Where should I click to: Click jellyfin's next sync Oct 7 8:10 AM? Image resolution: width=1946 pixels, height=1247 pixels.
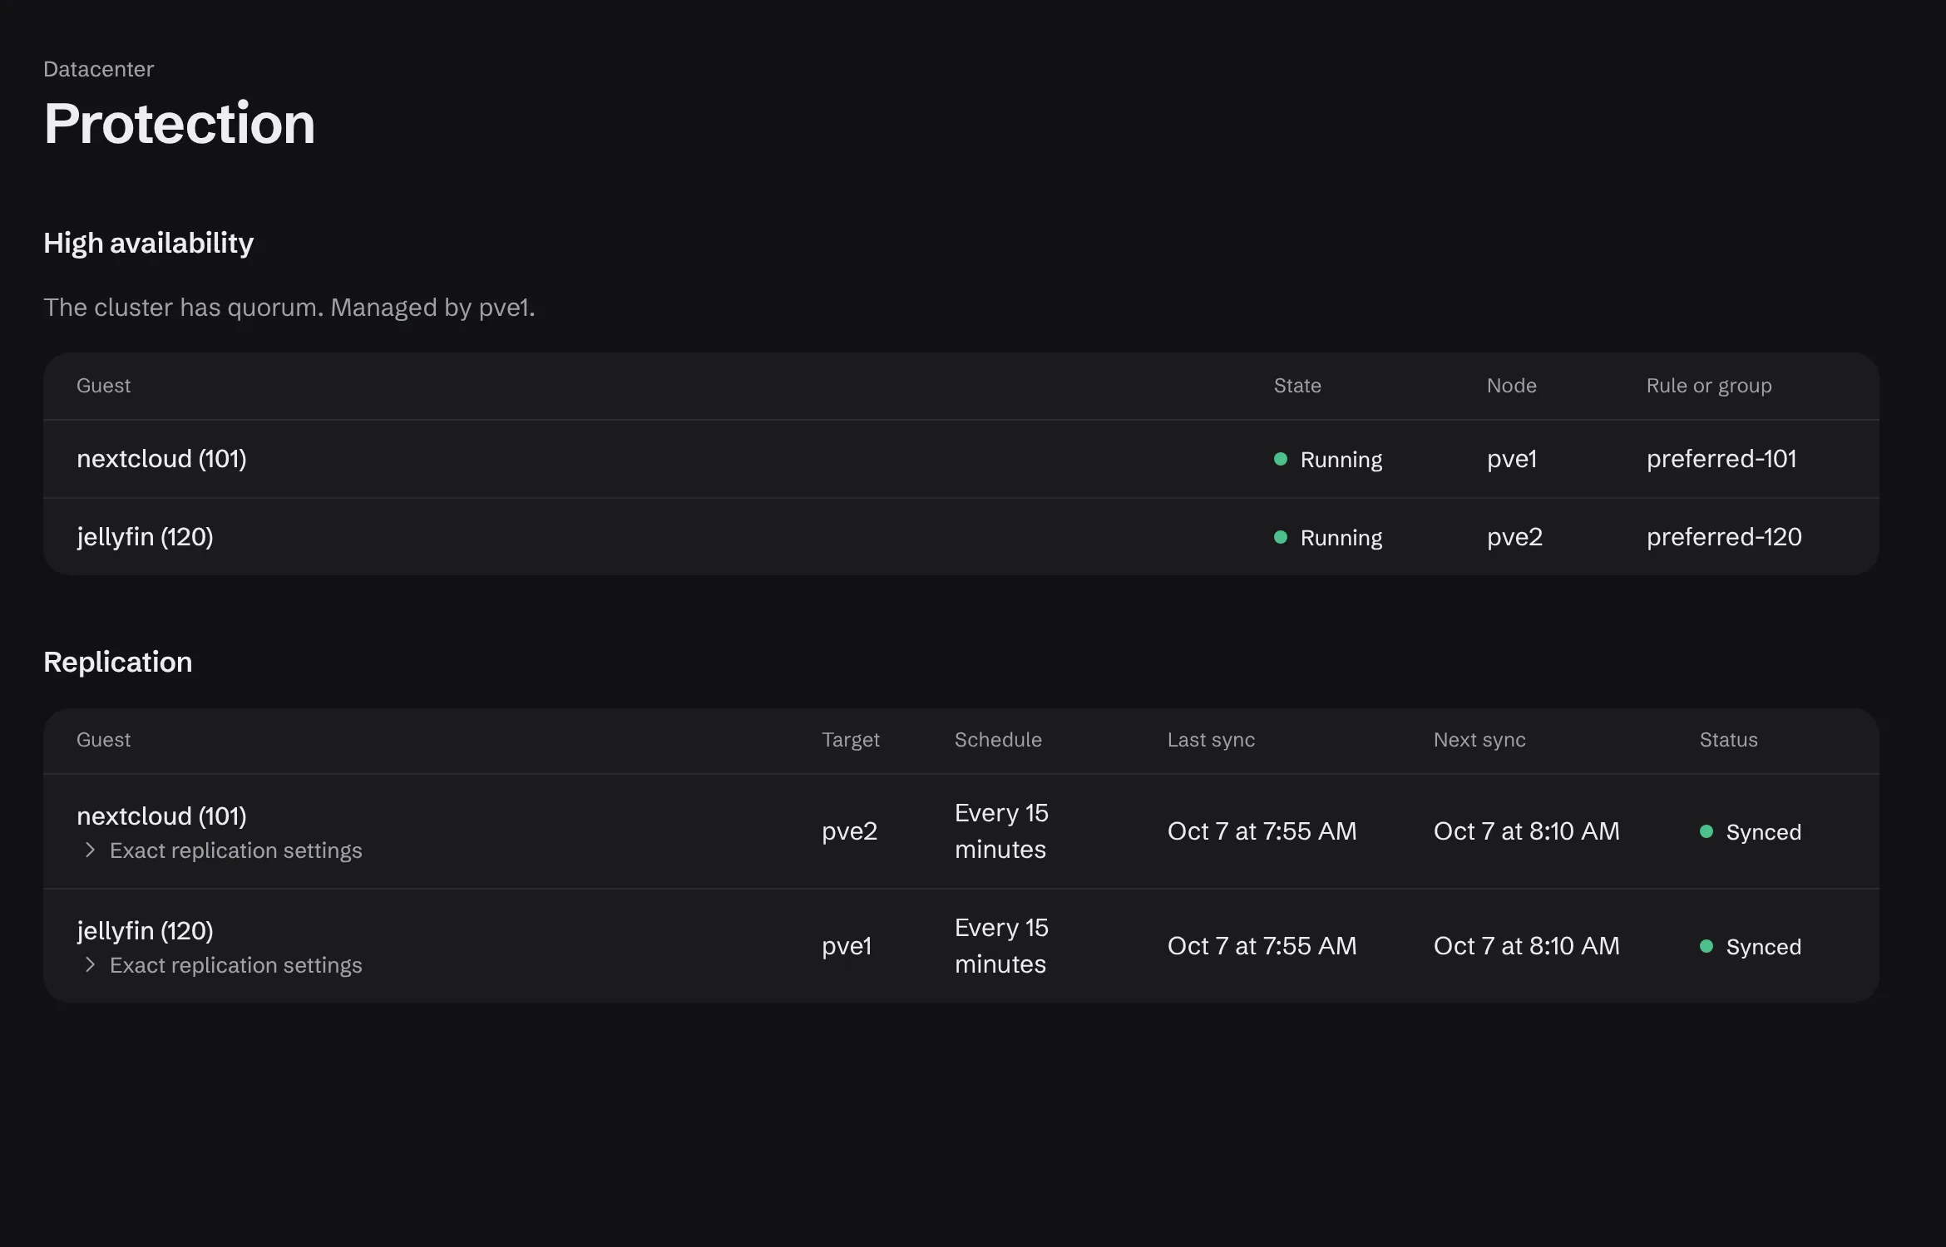coord(1526,946)
